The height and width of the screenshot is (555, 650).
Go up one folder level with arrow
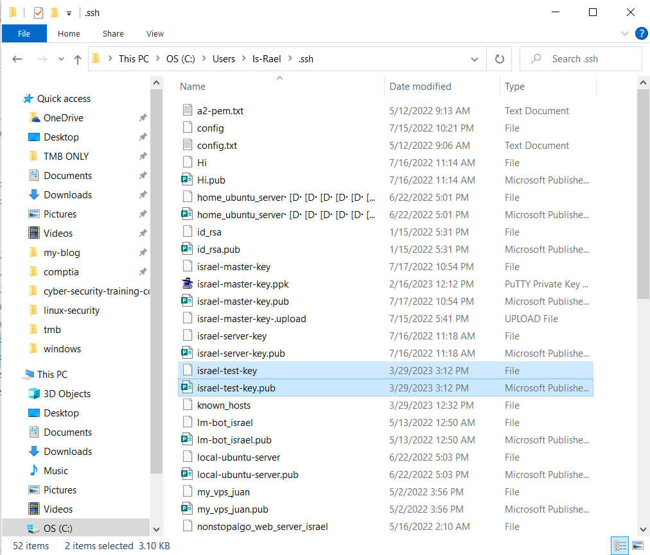(x=78, y=59)
